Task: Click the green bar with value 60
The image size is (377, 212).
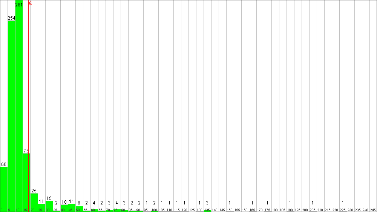Action: [x=4, y=189]
